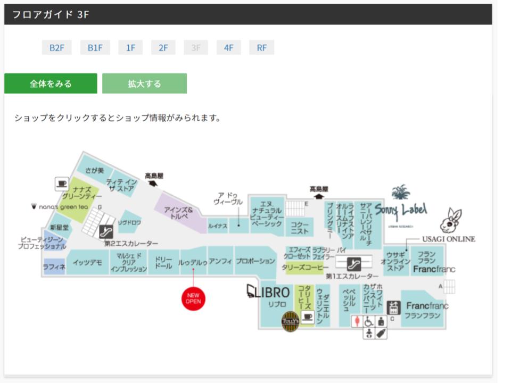Click the red NEW OPEN badge
This screenshot has width=511, height=383.
tap(193, 298)
